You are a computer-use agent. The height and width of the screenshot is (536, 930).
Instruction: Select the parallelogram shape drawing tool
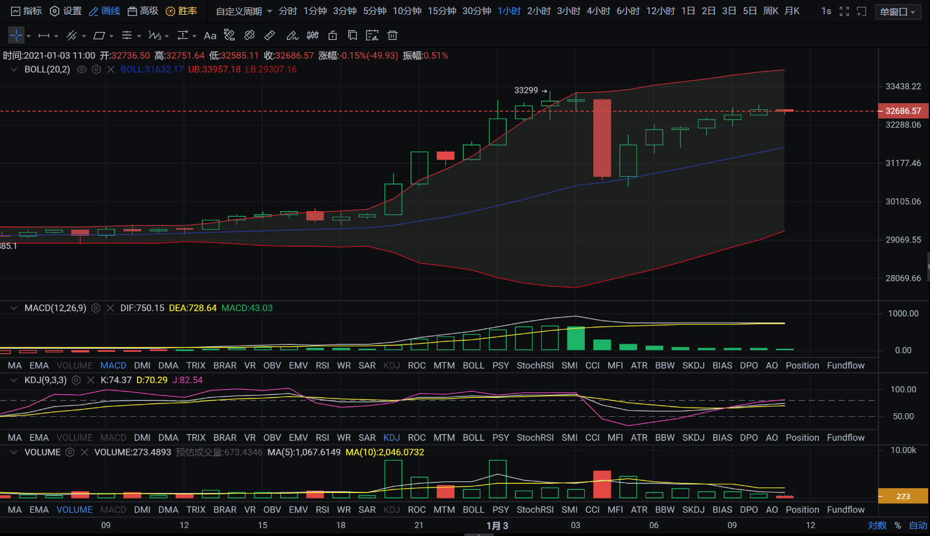(99, 36)
